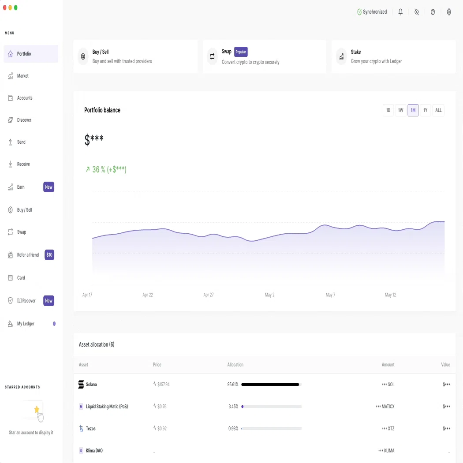Click the Solana 95.61% allocation bar
This screenshot has height=463, width=463.
(271, 385)
